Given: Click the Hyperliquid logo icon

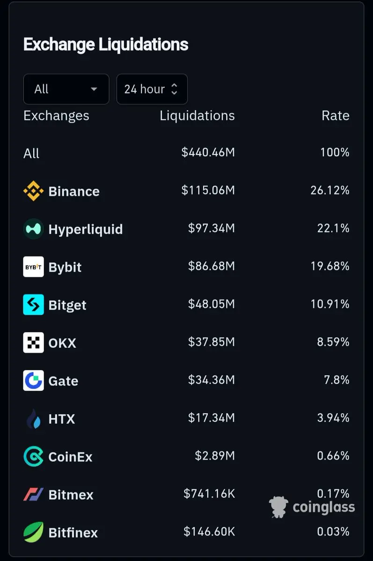Looking at the screenshot, I should (33, 229).
